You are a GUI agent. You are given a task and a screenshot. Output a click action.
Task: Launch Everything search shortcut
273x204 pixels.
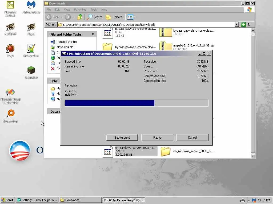(x=10, y=116)
